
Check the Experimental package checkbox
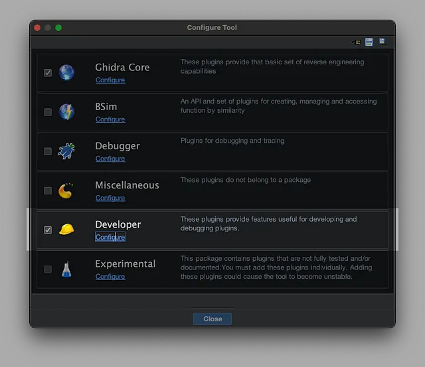(x=48, y=269)
